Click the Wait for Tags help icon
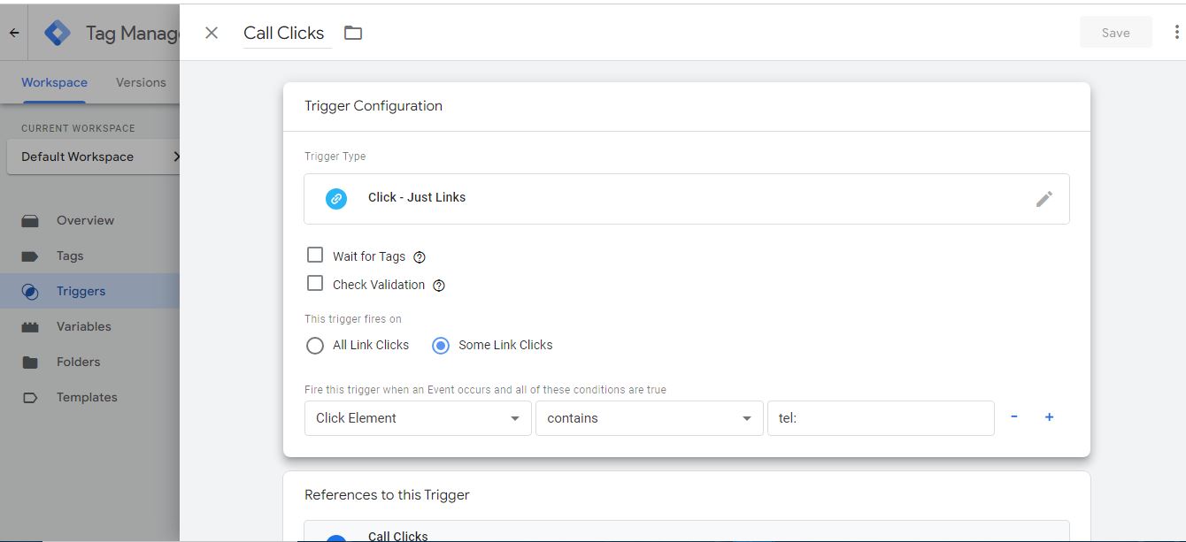Screen dimensions: 1186x542 click(x=420, y=257)
